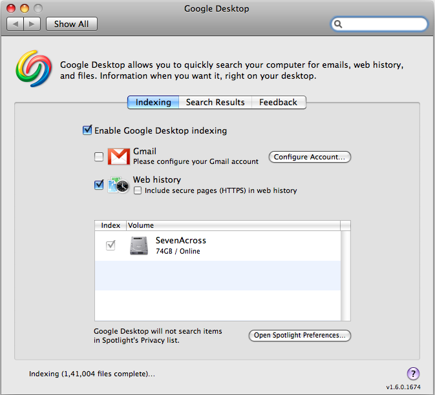Click the Google Desktop swirl logo

(34, 68)
